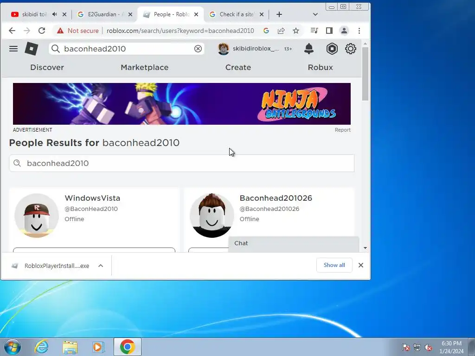Reload the Roblox page
475x356 pixels.
(x=42, y=31)
